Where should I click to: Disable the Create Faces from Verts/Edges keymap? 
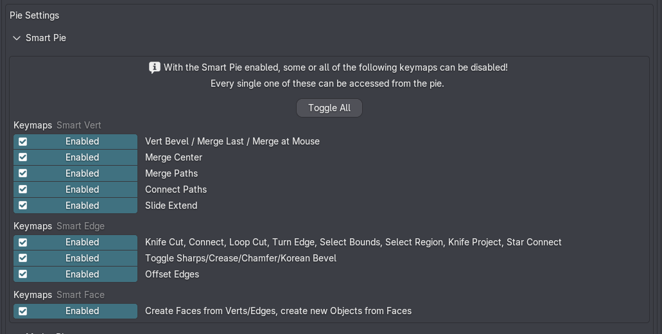pyautogui.click(x=76, y=312)
